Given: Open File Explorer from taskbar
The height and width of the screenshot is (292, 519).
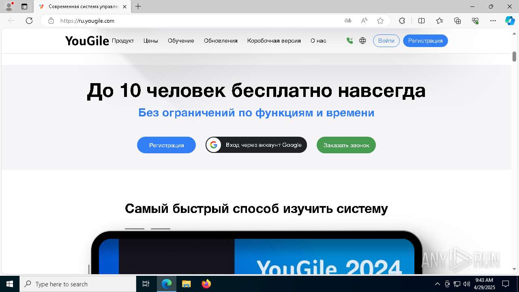Looking at the screenshot, I should (x=186, y=284).
